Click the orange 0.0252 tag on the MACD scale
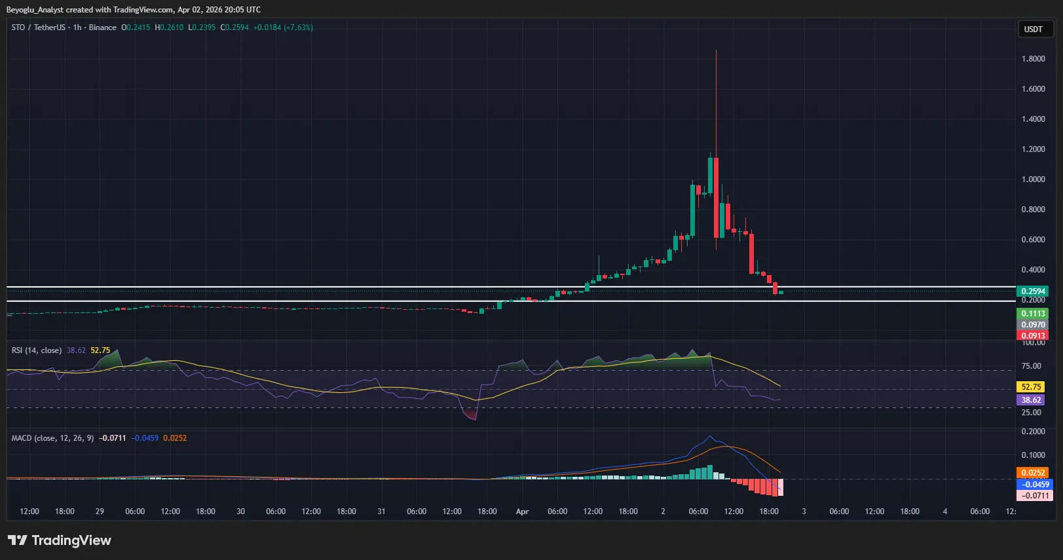 1033,473
